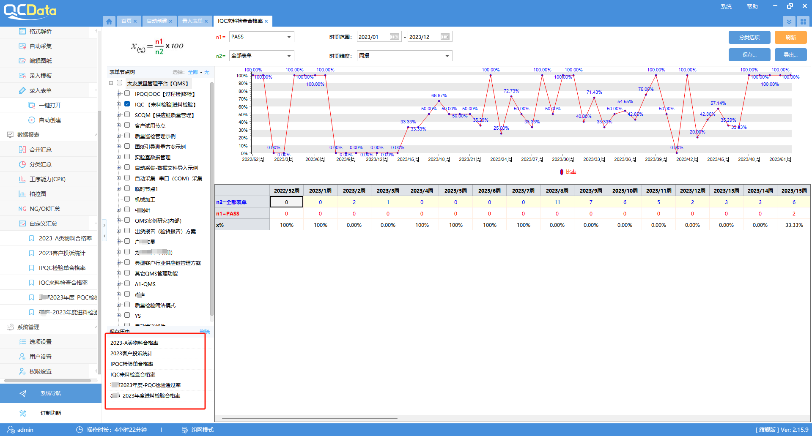The width and height of the screenshot is (812, 436).
Task: Click the 自动采集 sidebar icon
Action: click(x=22, y=46)
